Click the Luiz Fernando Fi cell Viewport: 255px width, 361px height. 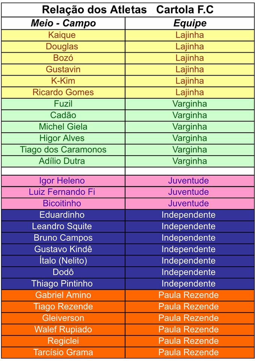(63, 192)
